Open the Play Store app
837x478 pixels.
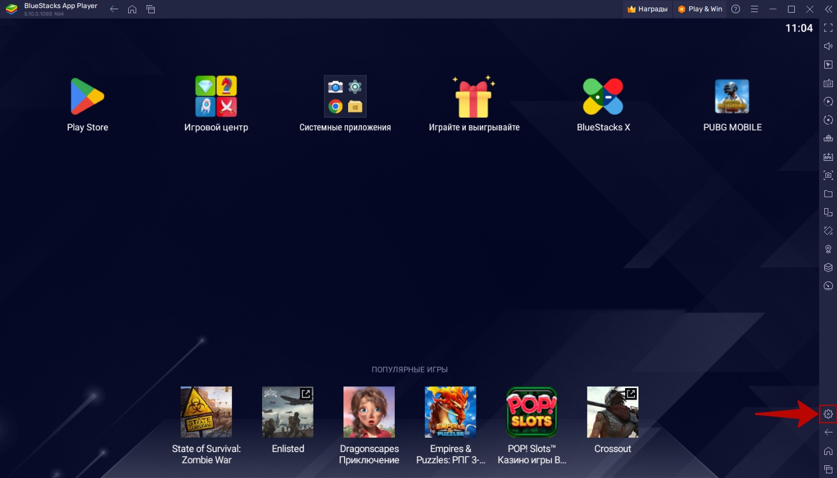[87, 96]
